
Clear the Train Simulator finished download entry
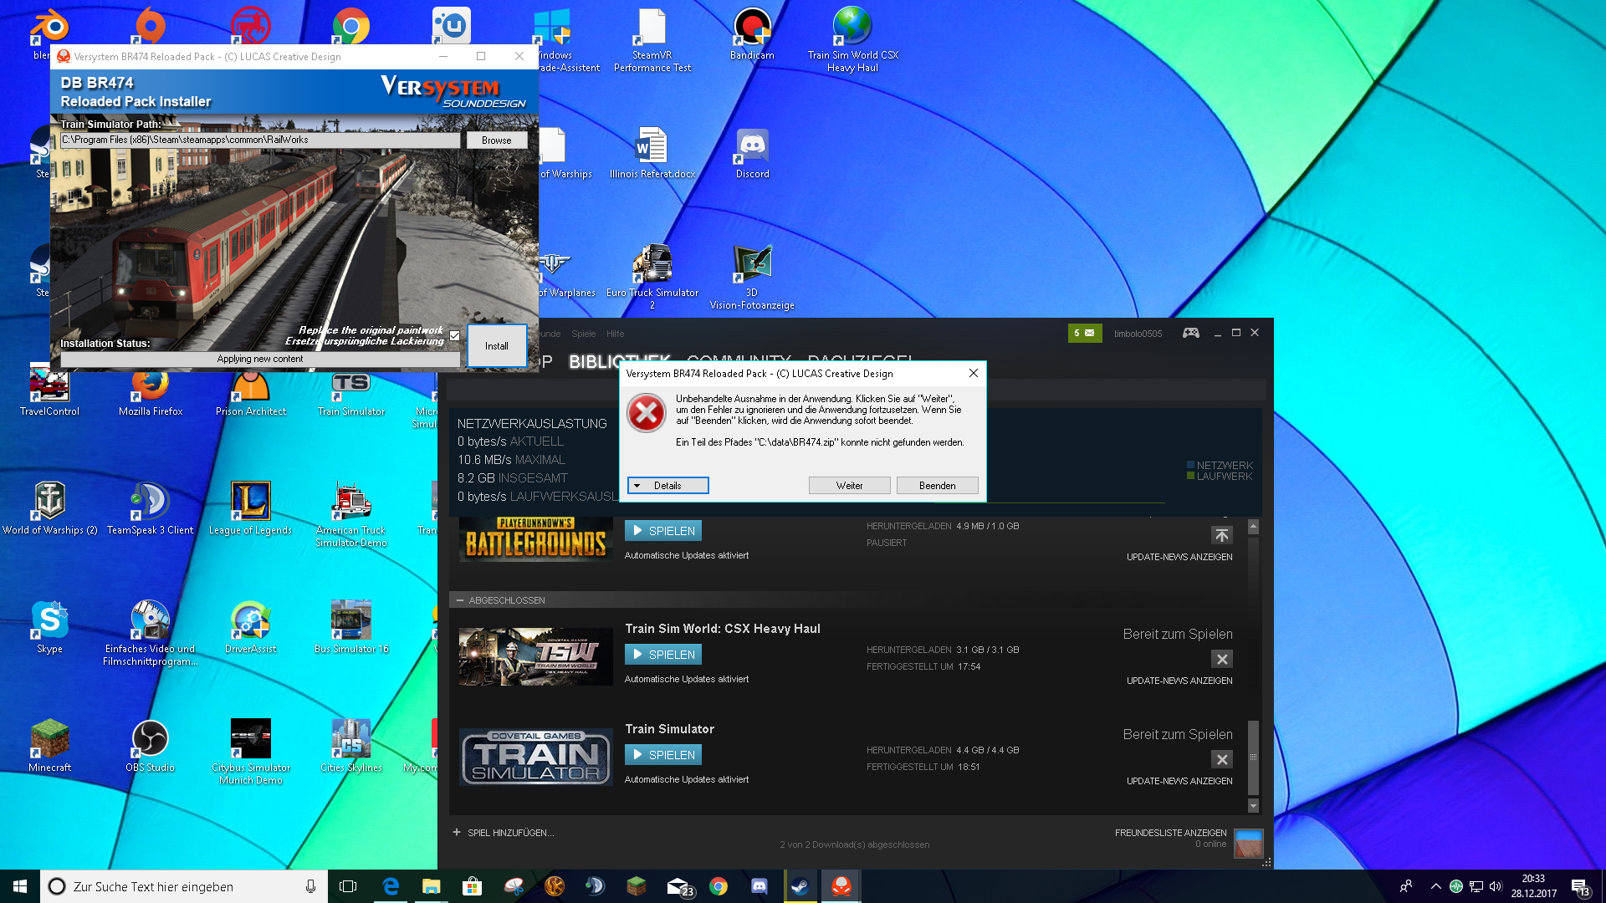tap(1221, 759)
